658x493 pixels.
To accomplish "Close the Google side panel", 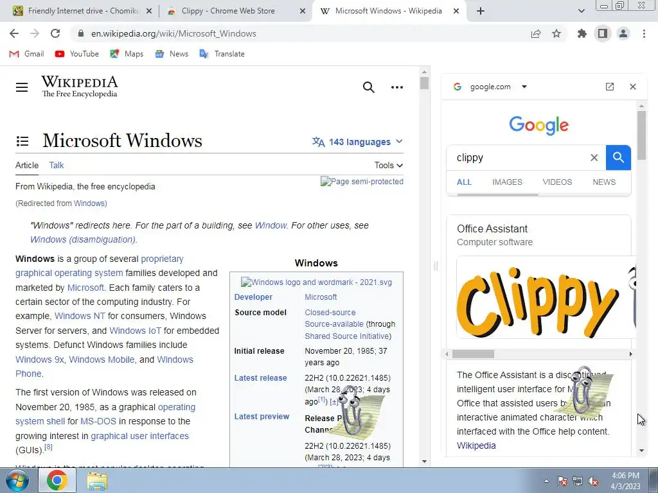I will pos(633,87).
